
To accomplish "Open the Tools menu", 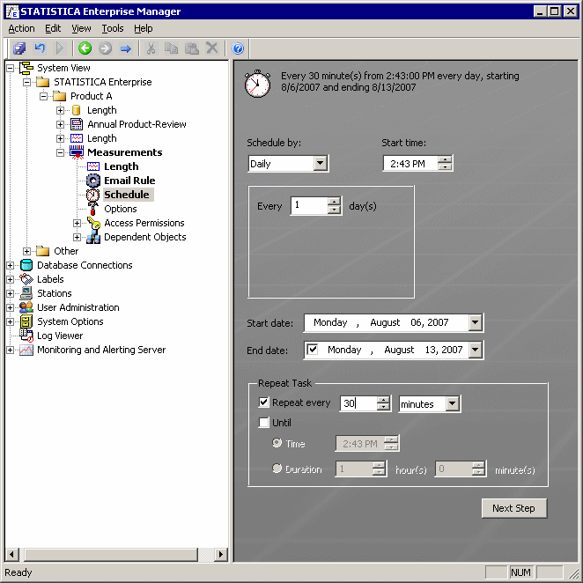I will point(113,28).
